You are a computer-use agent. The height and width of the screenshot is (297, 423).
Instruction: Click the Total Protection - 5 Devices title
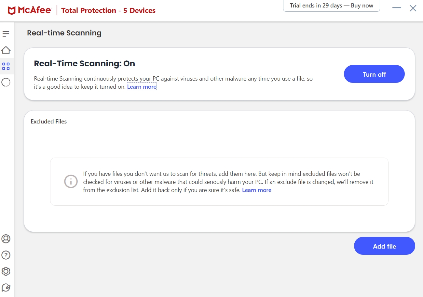(108, 10)
